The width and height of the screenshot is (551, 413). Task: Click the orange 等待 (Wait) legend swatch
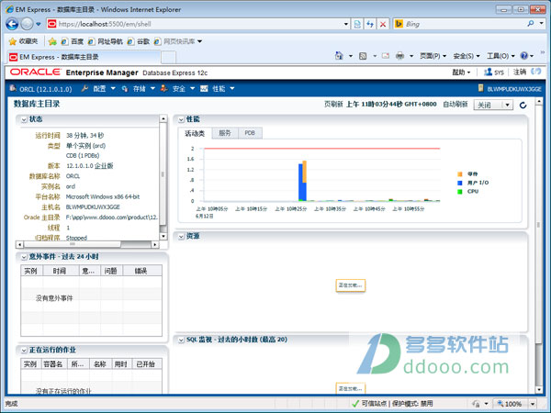click(460, 174)
